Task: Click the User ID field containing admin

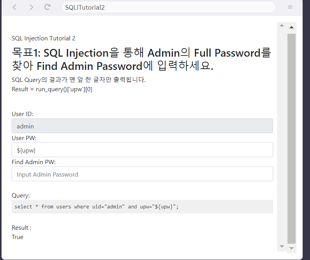Action: tap(142, 126)
